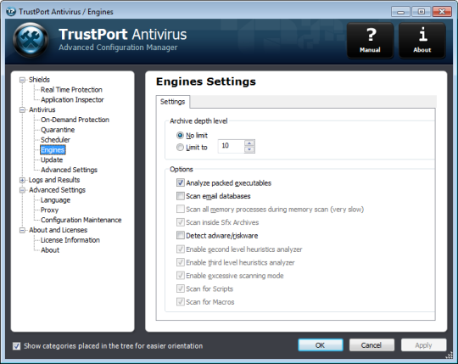Open the Scheduler tree item

pyautogui.click(x=55, y=140)
